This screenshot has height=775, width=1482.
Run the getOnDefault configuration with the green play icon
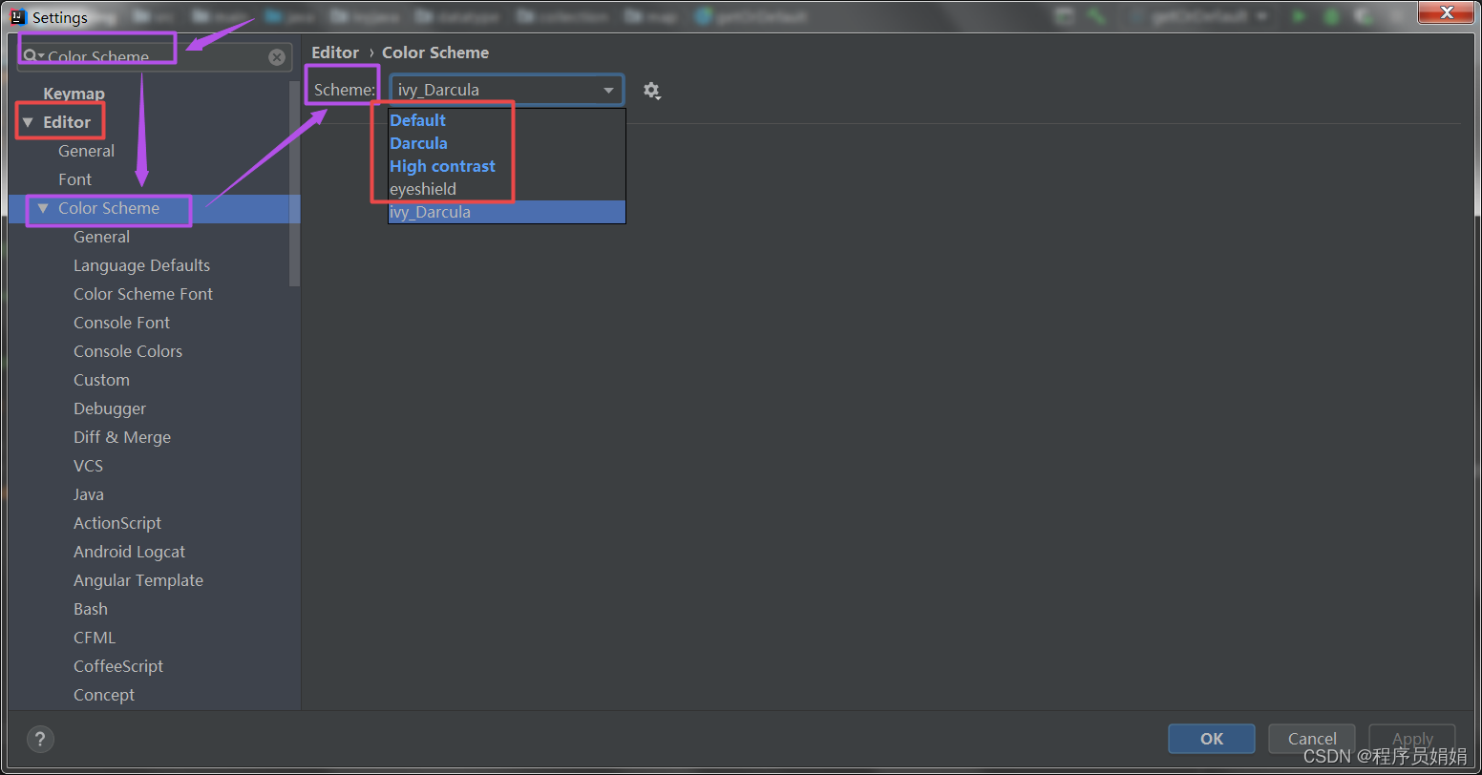(1299, 15)
